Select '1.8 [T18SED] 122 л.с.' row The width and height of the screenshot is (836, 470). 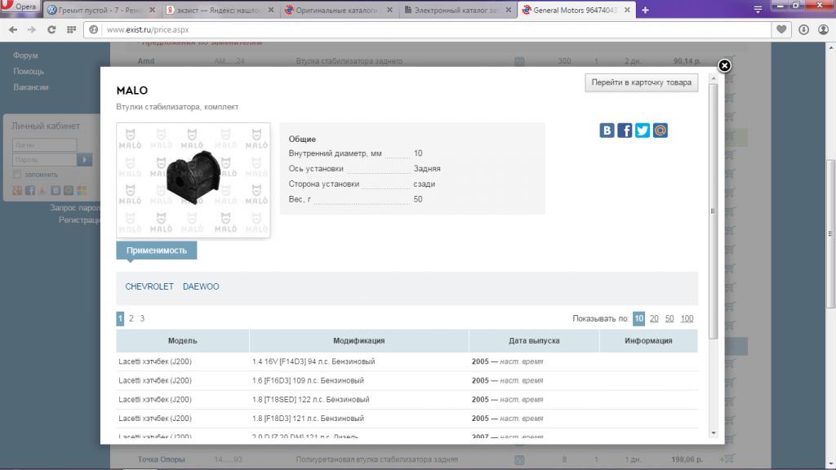coord(407,400)
